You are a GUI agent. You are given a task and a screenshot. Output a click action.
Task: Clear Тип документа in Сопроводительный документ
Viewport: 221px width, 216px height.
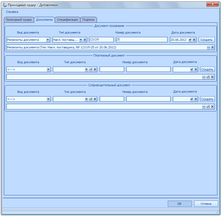tap(95, 99)
